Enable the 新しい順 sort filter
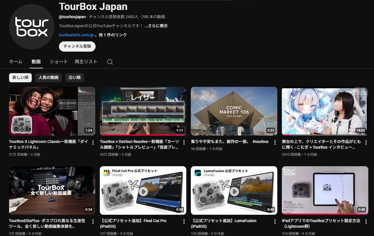Image resolution: width=374 pixels, height=236 pixels. (x=20, y=77)
